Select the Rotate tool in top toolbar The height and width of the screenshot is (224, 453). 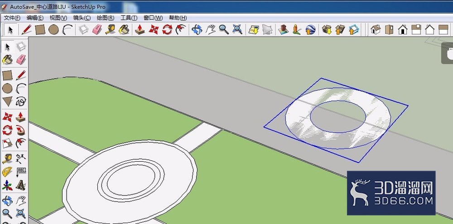[x=167, y=29]
